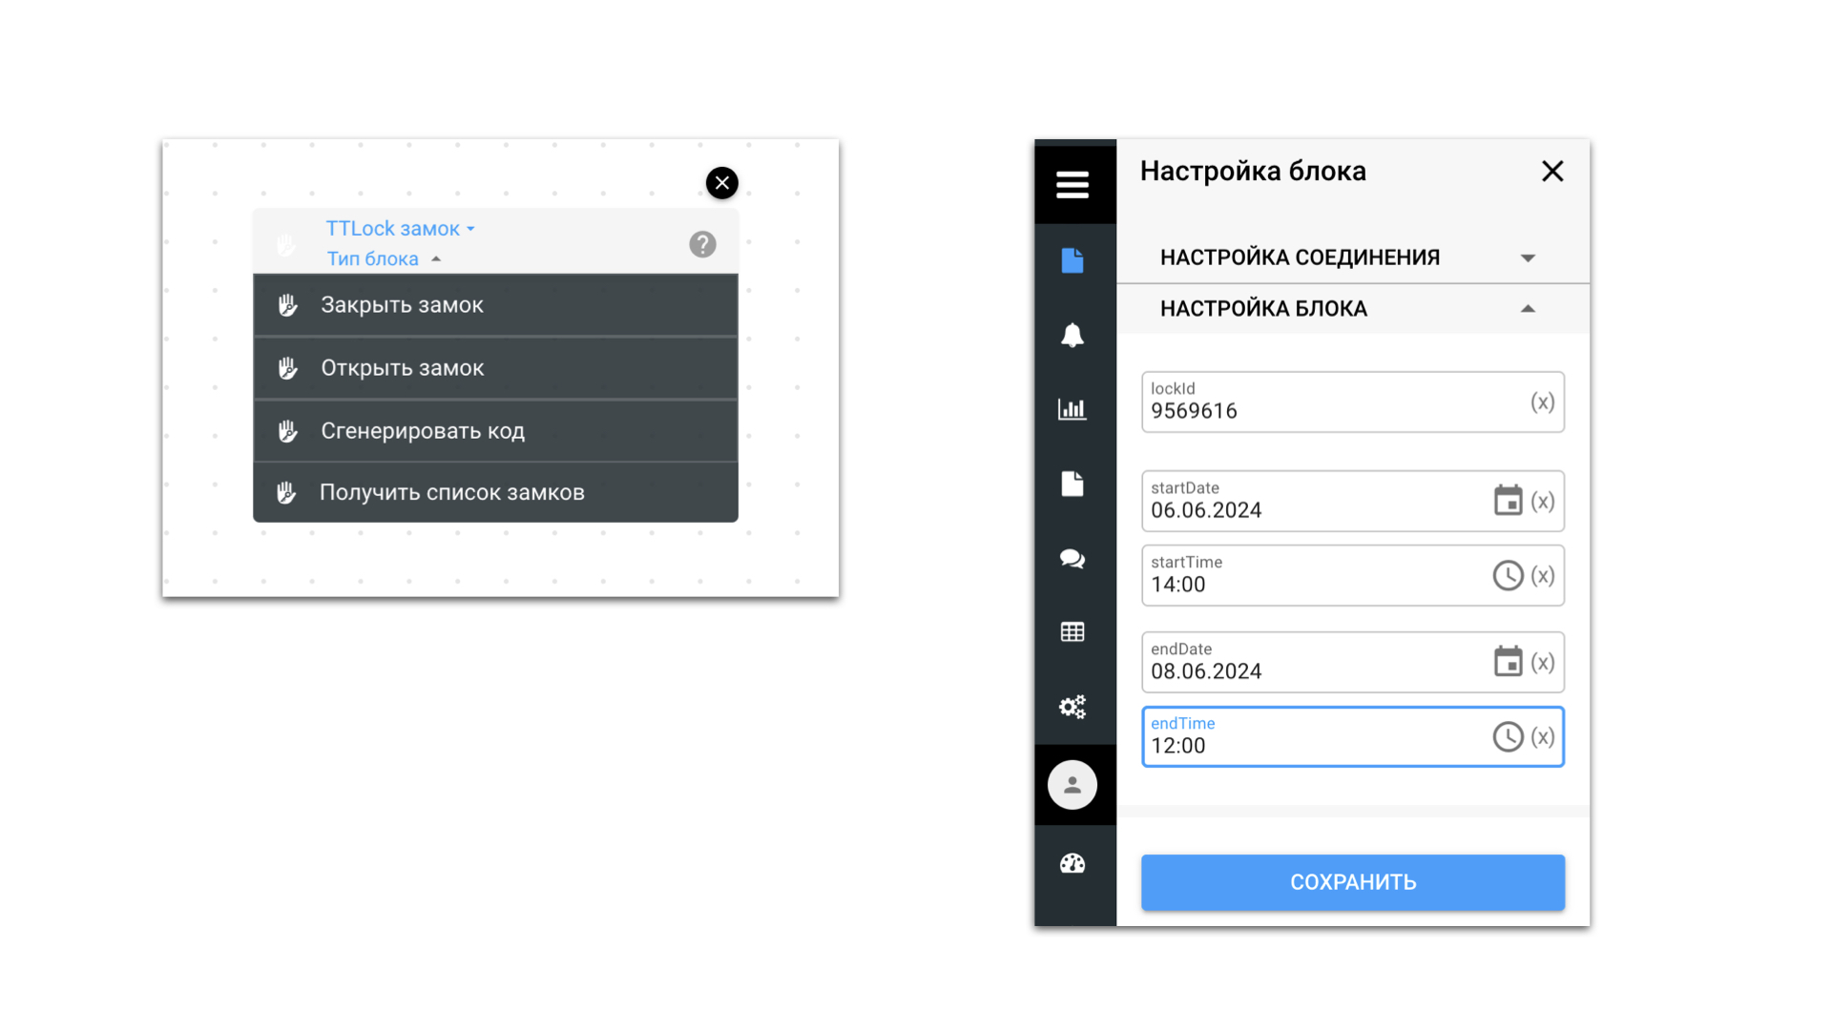Click the table grid icon in sidebar
The width and height of the screenshot is (1832, 1030).
point(1072,632)
